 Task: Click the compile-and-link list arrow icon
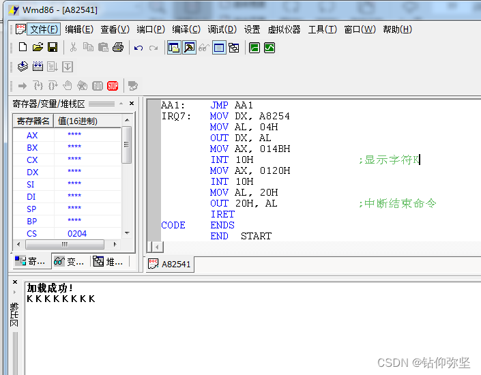pos(53,67)
